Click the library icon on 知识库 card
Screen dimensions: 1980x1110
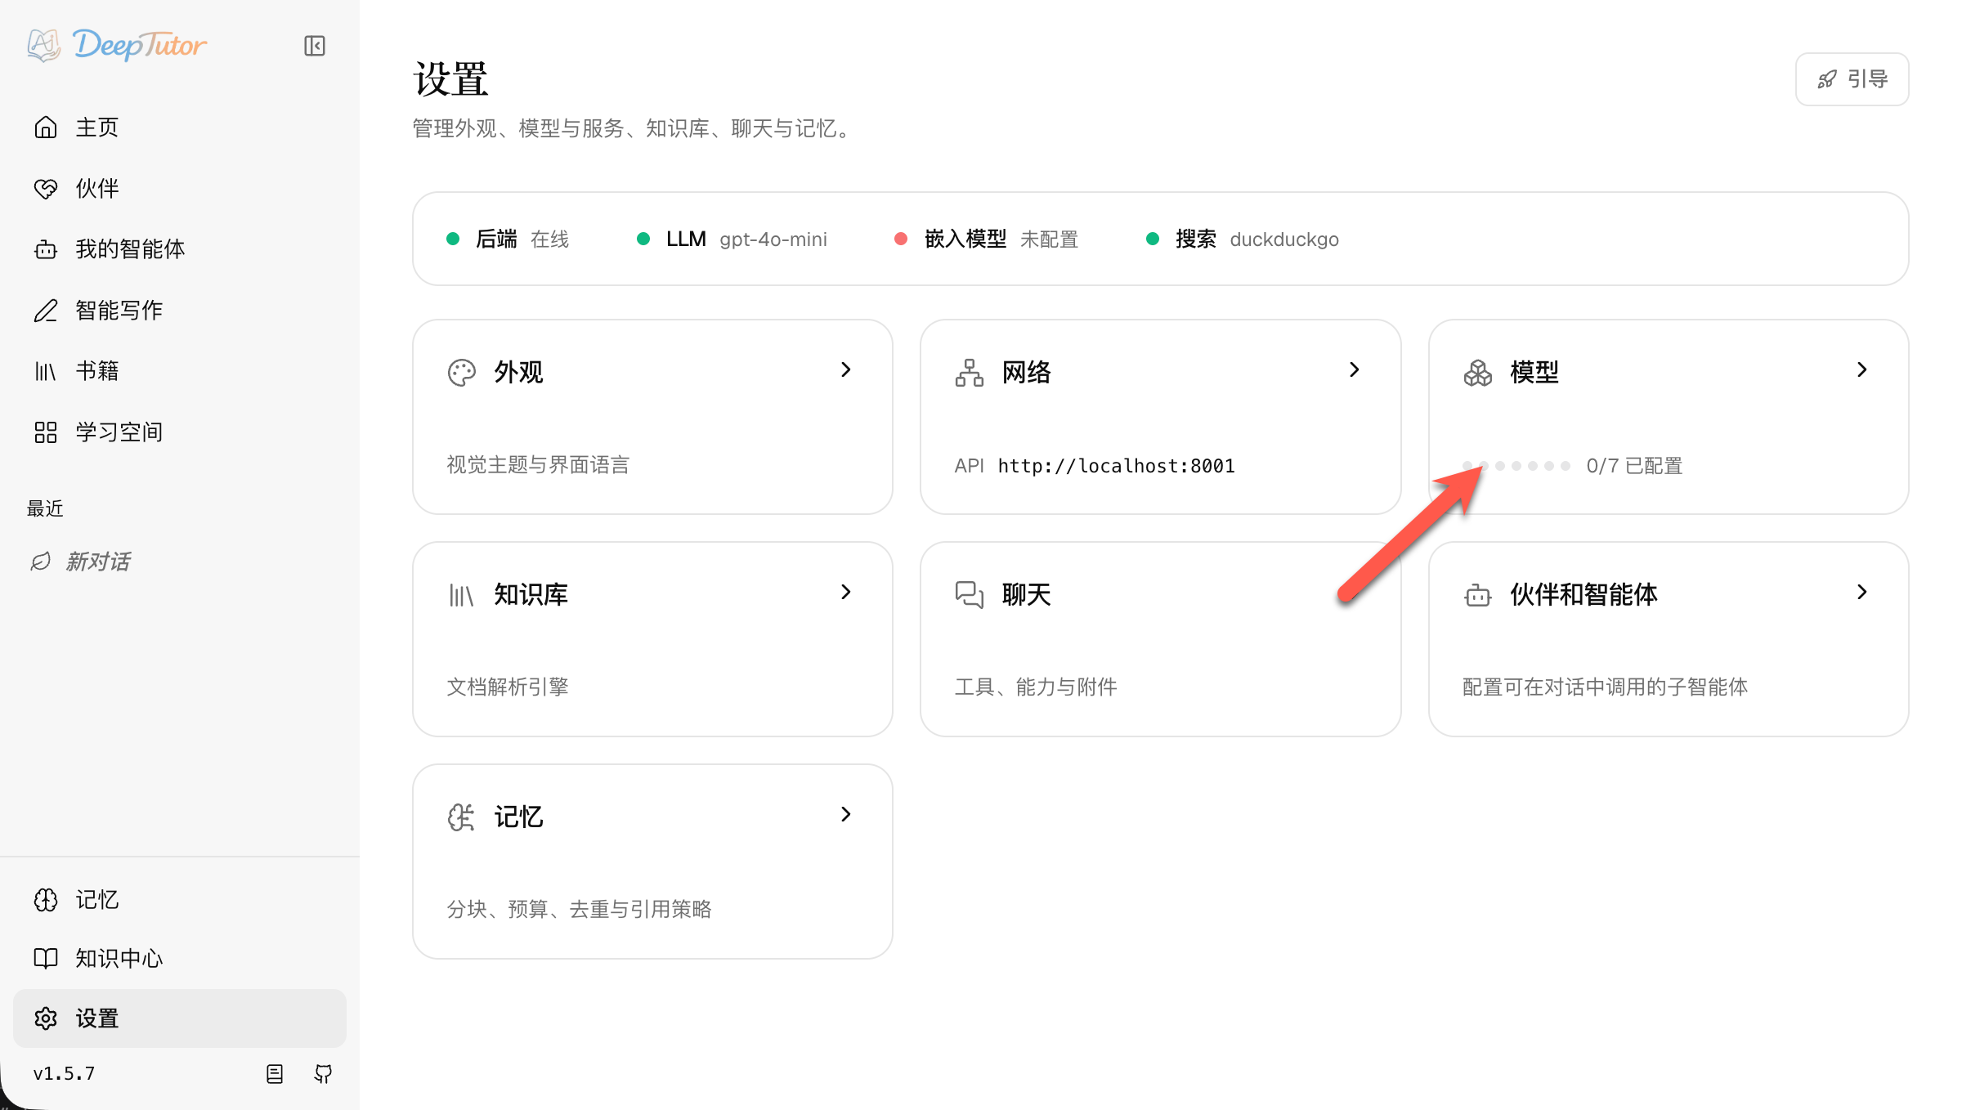click(x=462, y=595)
